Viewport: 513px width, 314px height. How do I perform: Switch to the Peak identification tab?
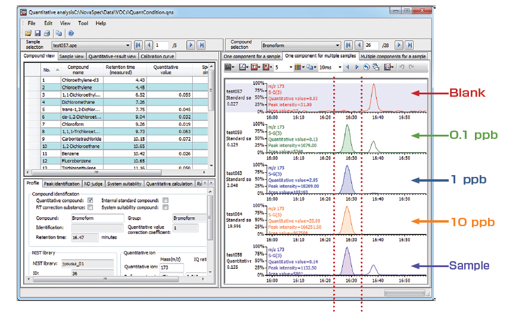pos(62,184)
